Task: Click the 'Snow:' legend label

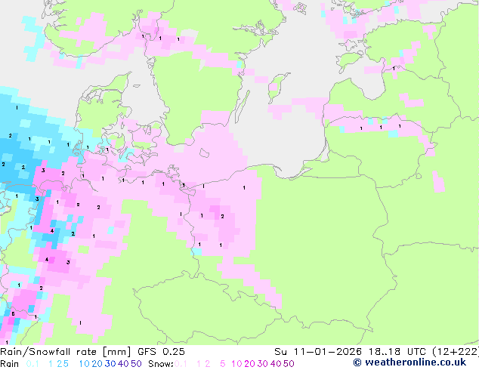Action: [x=161, y=364]
